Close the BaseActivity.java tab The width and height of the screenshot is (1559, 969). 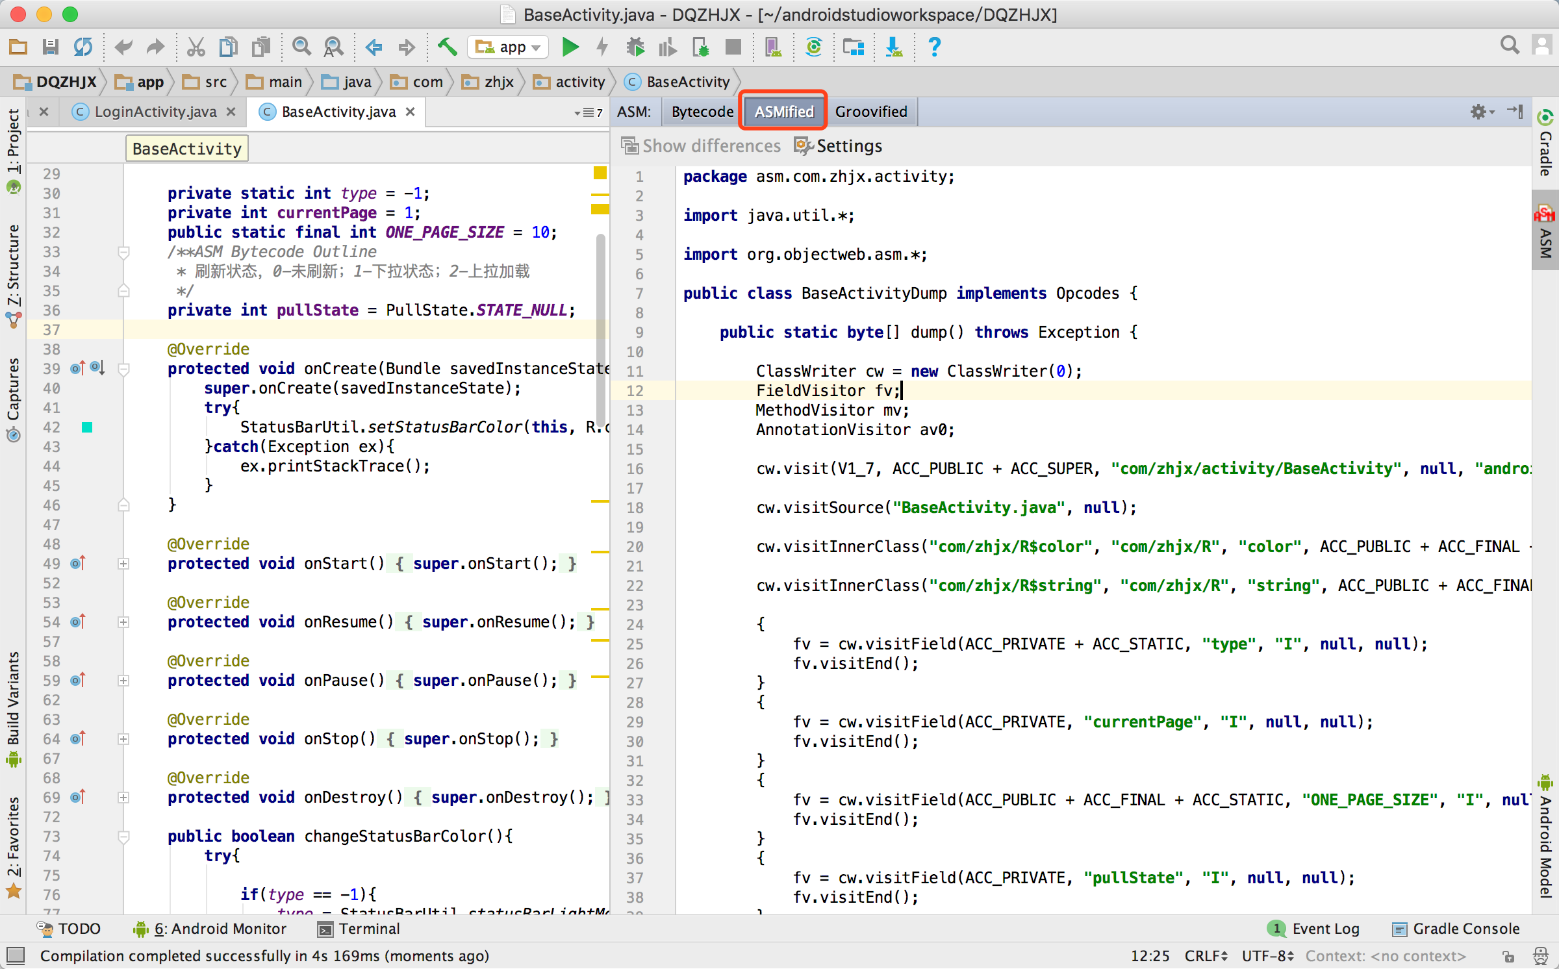pos(410,112)
